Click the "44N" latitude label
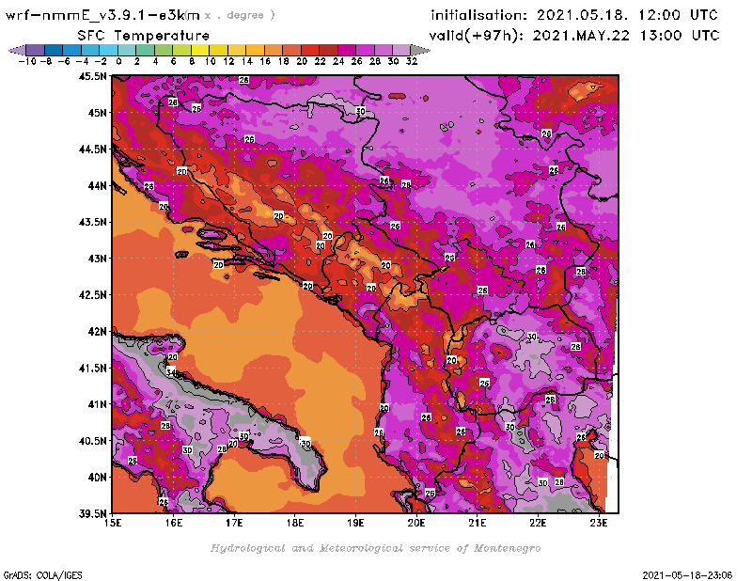The width and height of the screenshot is (752, 581). tap(98, 185)
